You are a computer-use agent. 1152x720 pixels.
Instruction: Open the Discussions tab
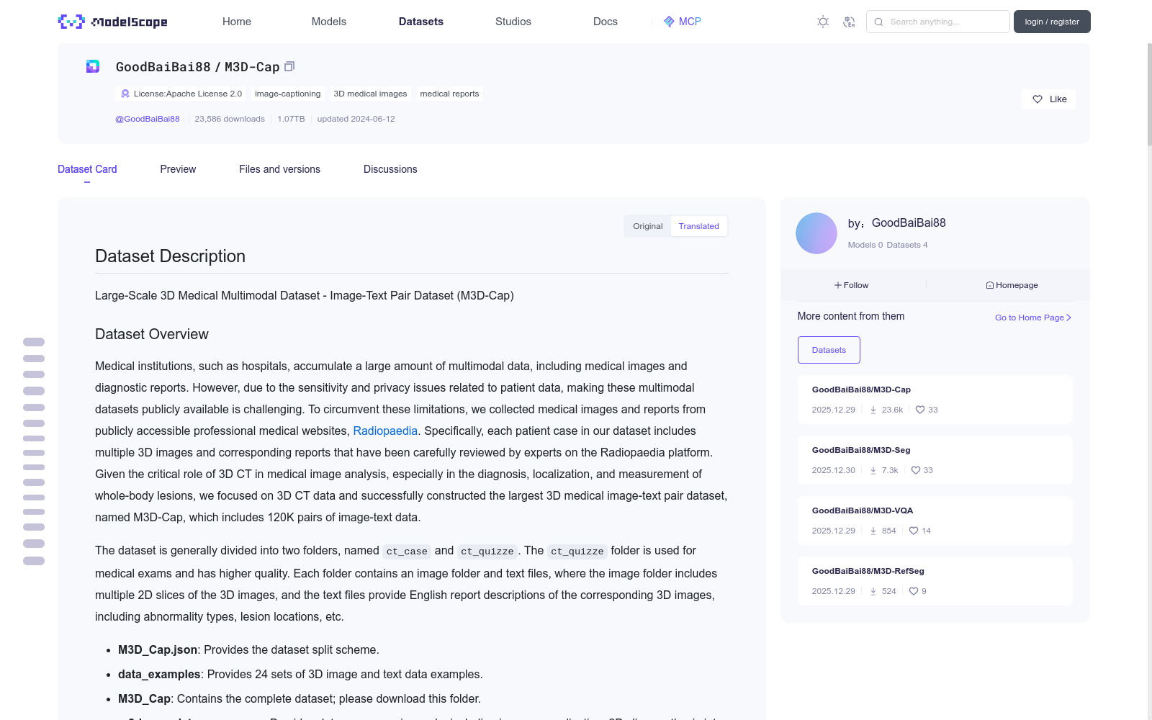click(x=390, y=169)
